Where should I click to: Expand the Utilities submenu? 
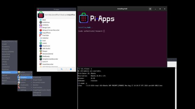pos(25,88)
